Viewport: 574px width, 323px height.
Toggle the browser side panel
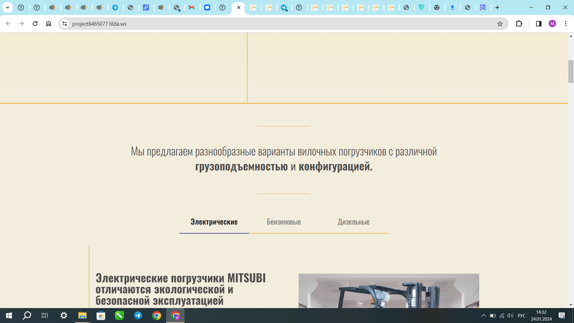coord(538,24)
